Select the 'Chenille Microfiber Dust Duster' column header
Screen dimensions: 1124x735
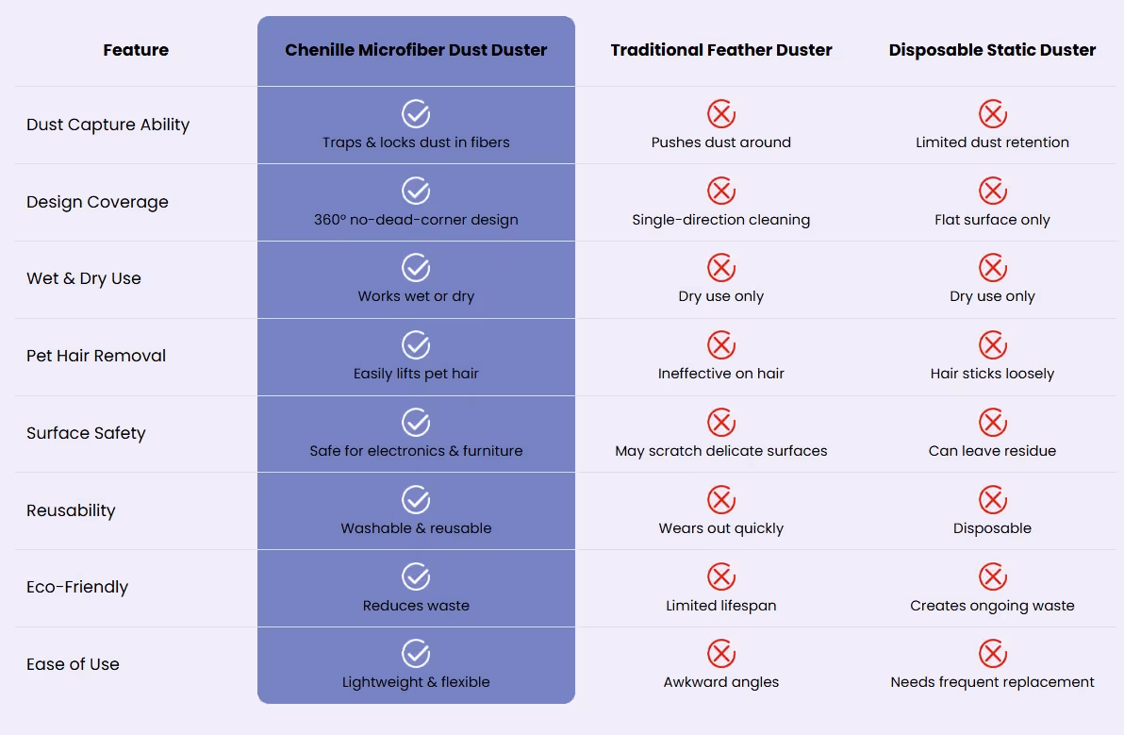[x=416, y=50]
